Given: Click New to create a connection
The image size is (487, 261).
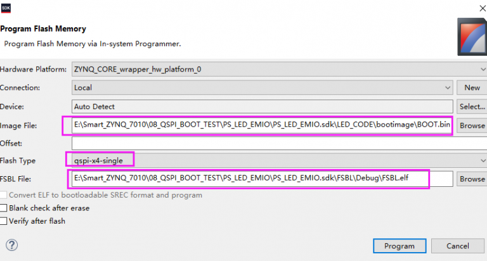Looking at the screenshot, I should pyautogui.click(x=472, y=87).
